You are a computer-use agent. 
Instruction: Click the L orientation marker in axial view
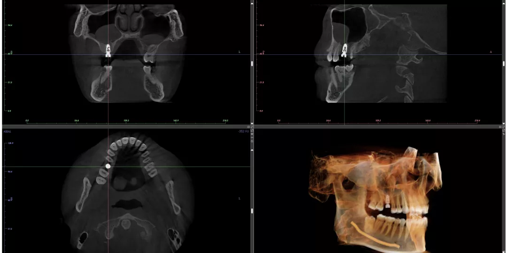click(x=239, y=198)
